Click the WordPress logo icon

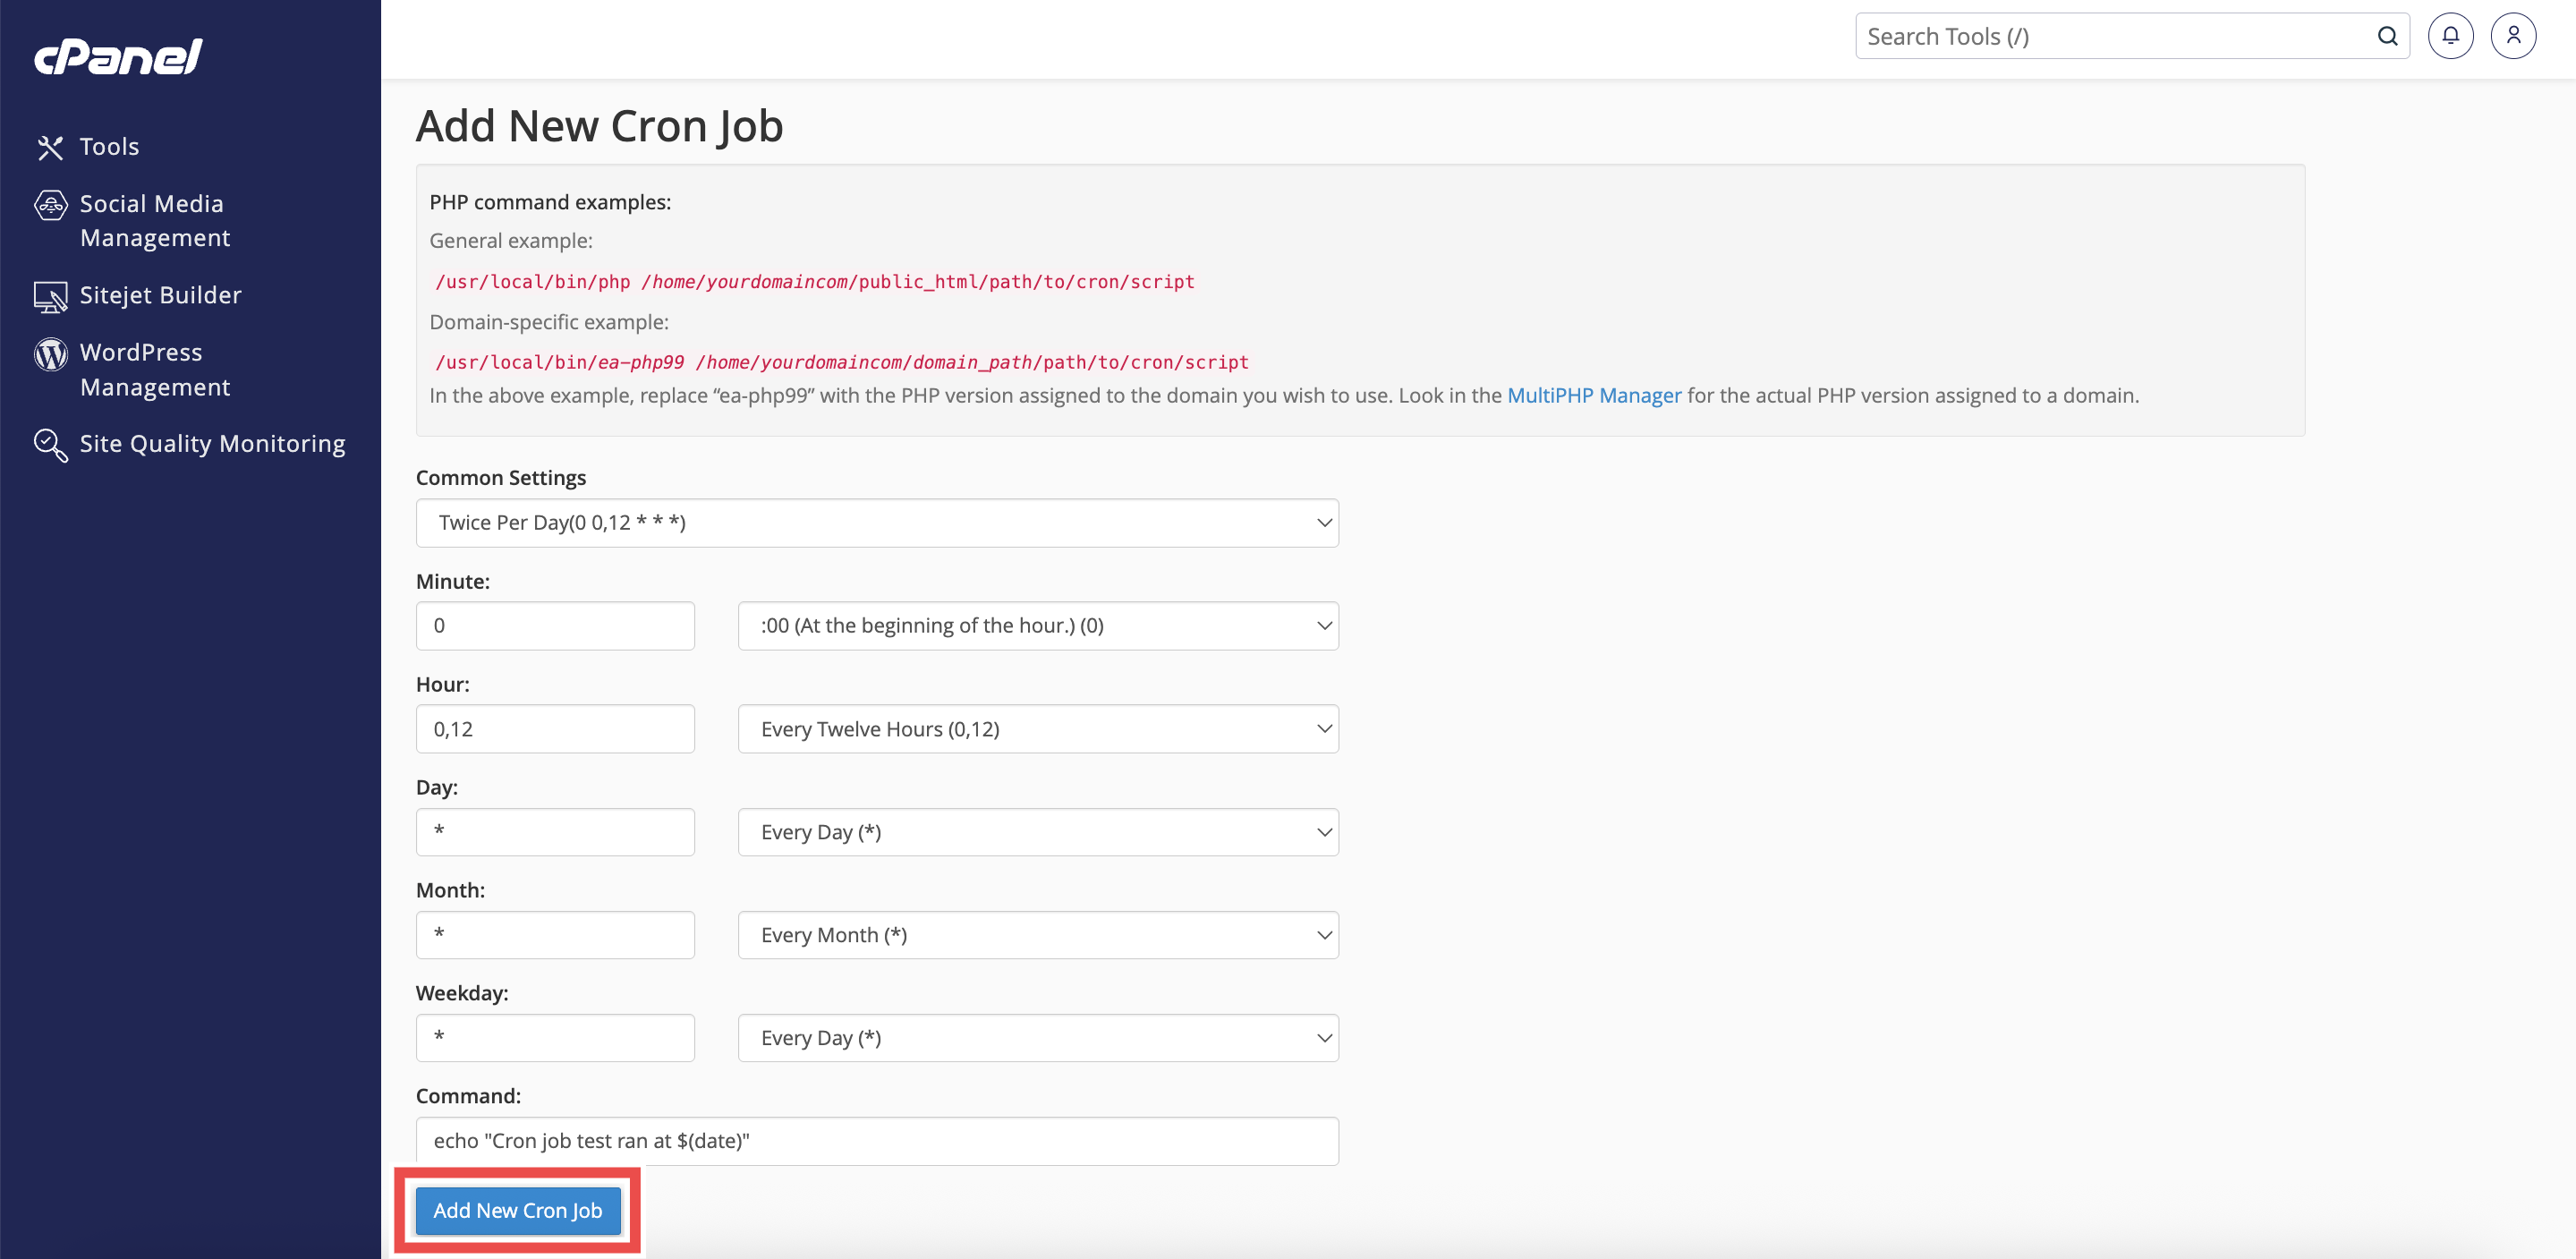pyautogui.click(x=50, y=354)
